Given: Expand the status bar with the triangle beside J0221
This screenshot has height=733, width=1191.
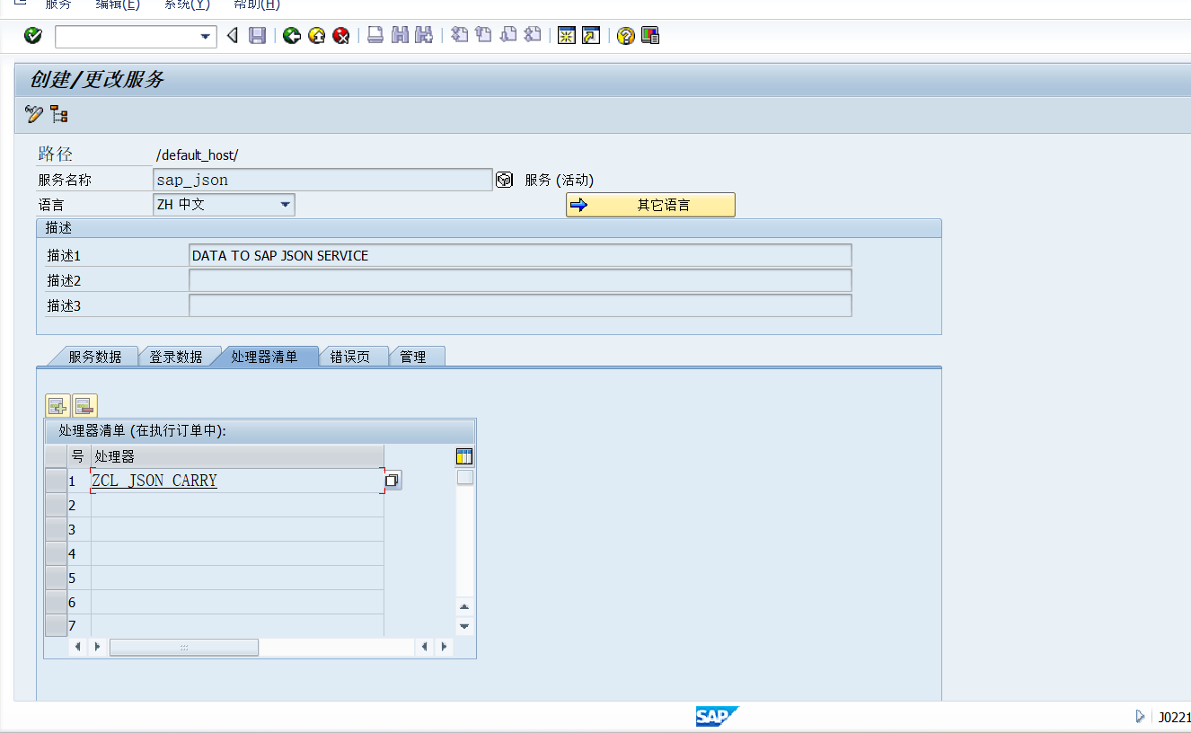Looking at the screenshot, I should (x=1141, y=717).
